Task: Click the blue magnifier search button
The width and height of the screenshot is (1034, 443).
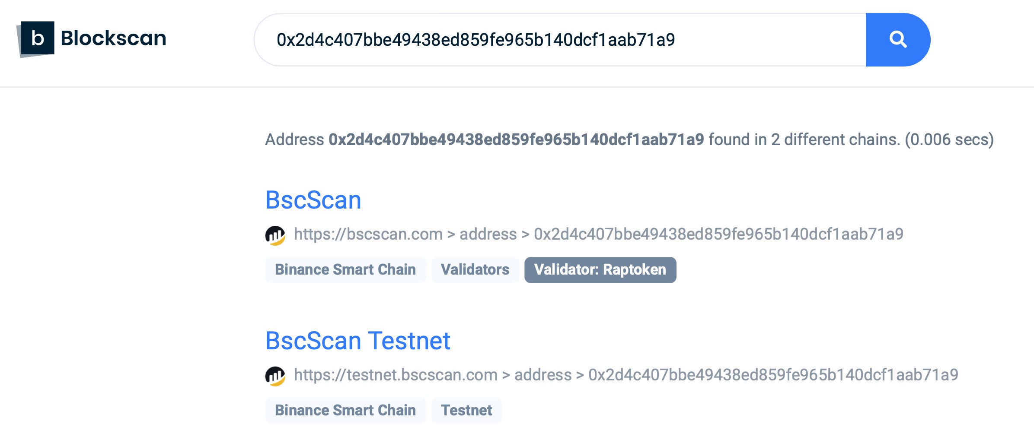Action: click(x=898, y=40)
